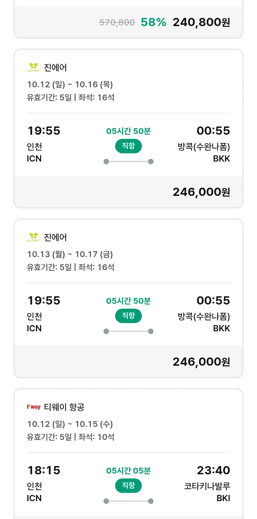The height and width of the screenshot is (519, 257).
Task: Click the 05시간 05분 flight duration text
Action: 128,471
